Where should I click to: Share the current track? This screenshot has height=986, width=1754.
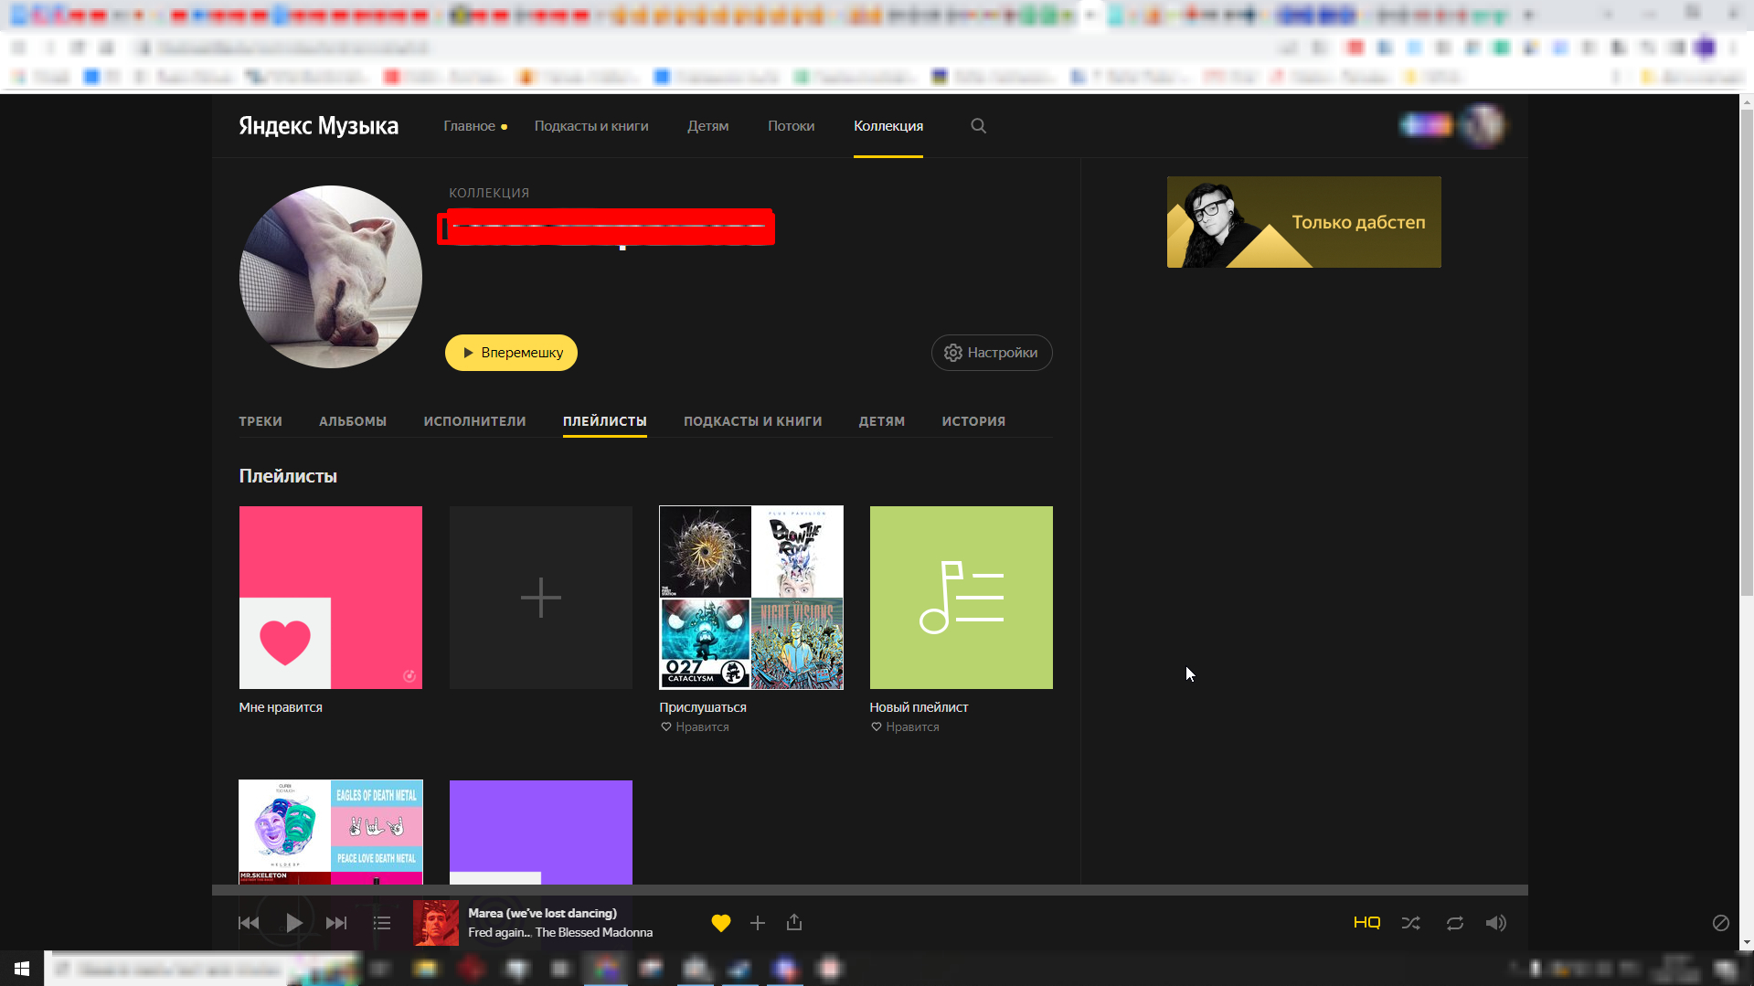[794, 922]
